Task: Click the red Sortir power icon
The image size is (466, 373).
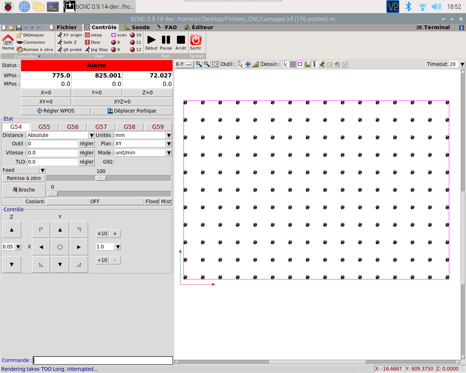Action: pos(196,40)
